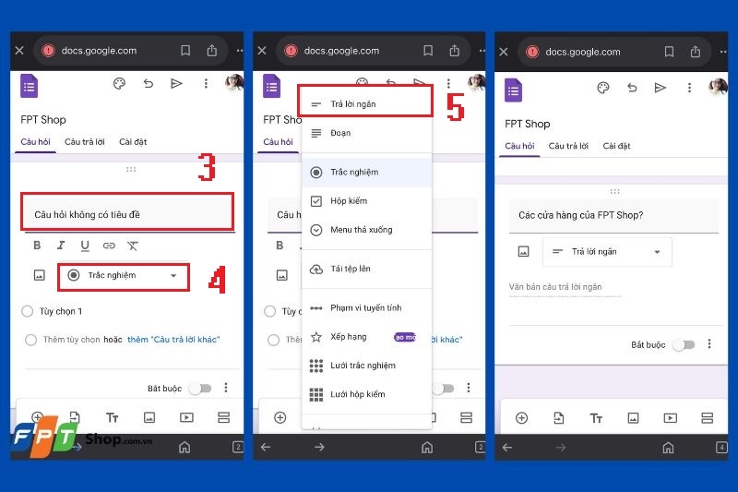Viewport: 738px width, 492px height.
Task: Click the add image icon in the right phone's bottom toolbar
Action: [x=634, y=418]
